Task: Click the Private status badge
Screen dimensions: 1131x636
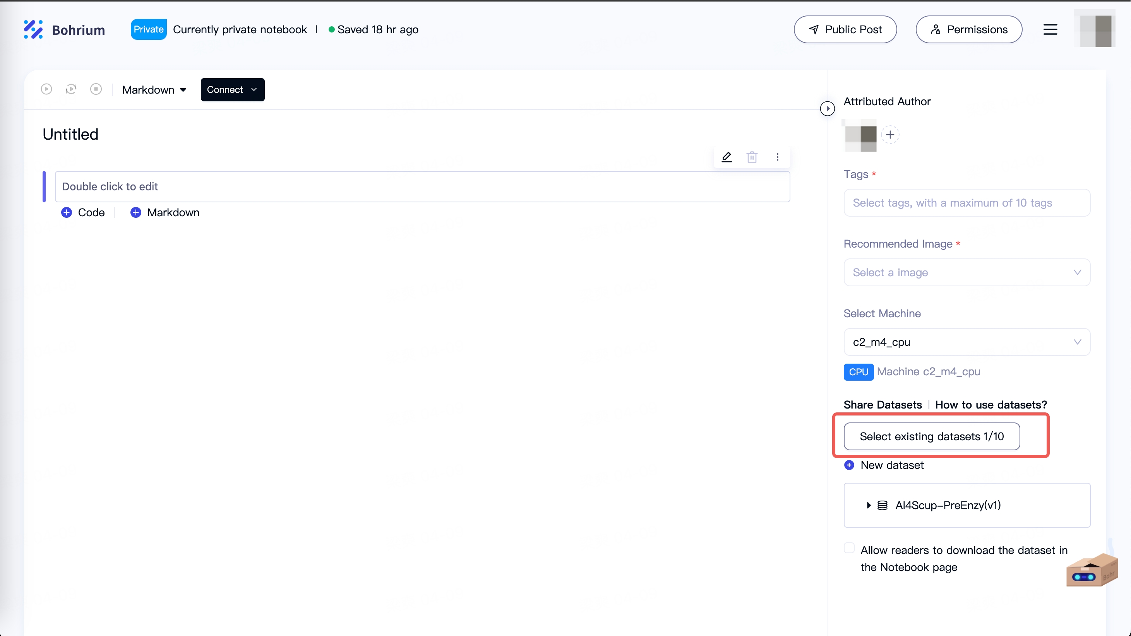Action: (x=148, y=29)
